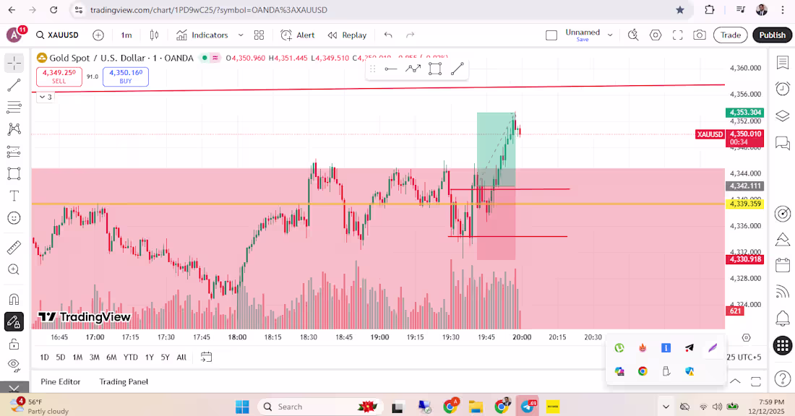Open the chart settings gear

[x=655, y=35]
